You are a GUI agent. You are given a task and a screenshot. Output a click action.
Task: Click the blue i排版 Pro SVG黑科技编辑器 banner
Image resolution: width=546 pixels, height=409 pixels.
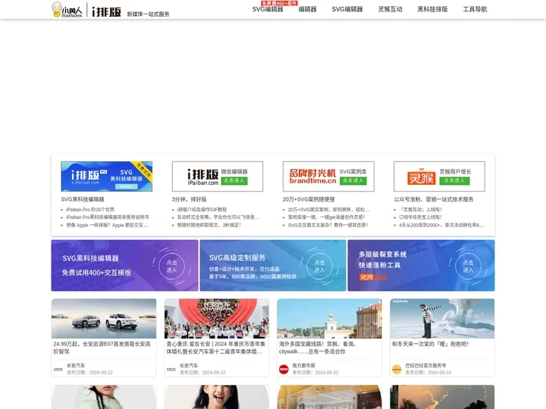[107, 176]
